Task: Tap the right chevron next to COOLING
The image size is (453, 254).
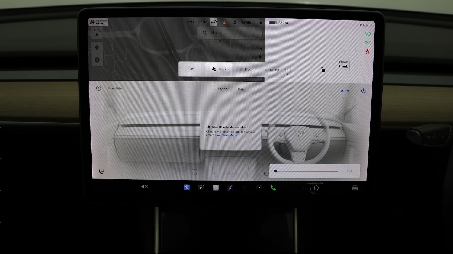Action: (x=247, y=174)
